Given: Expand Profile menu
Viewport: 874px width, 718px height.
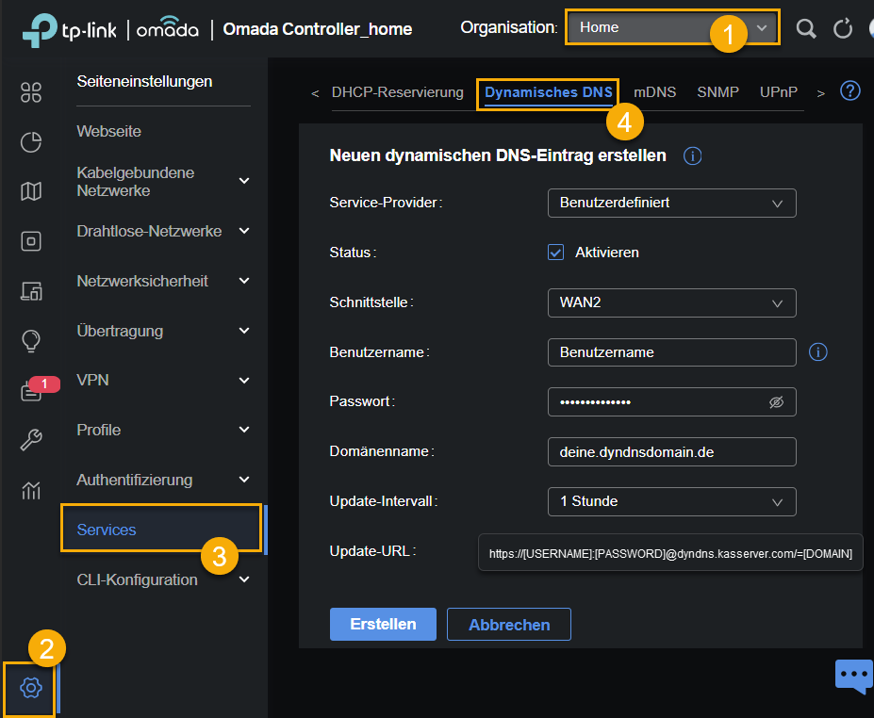Looking at the screenshot, I should point(163,430).
